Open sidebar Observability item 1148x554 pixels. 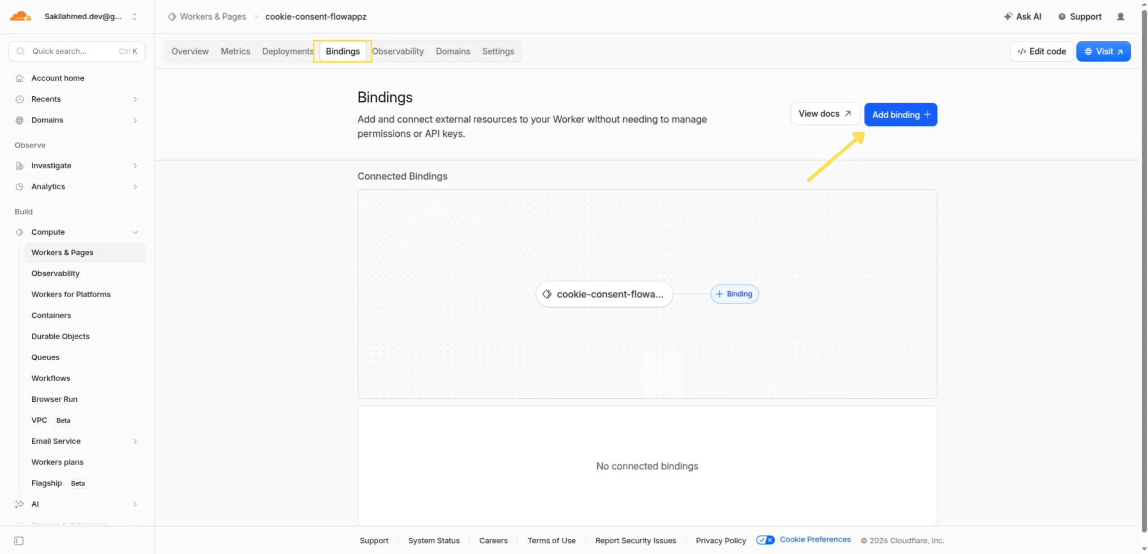coord(55,273)
